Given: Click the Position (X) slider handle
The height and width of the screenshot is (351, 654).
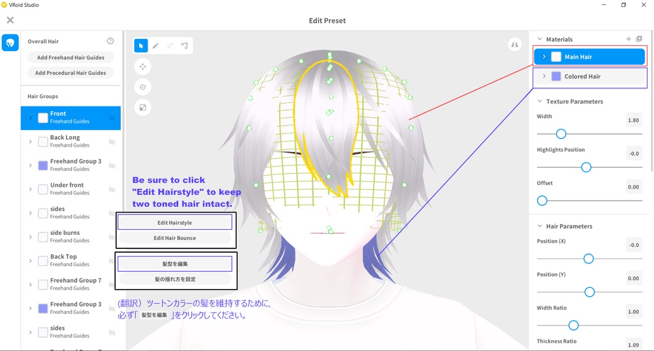Looking at the screenshot, I should click(588, 258).
